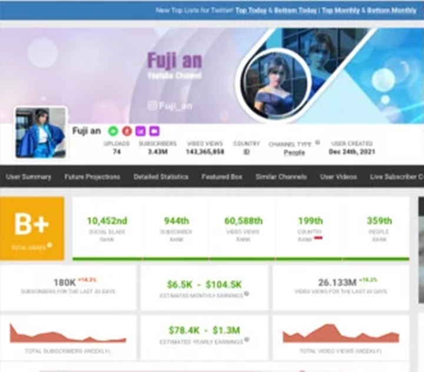Click the ID country code
Image resolution: width=424 pixels, height=372 pixels.
tap(246, 152)
